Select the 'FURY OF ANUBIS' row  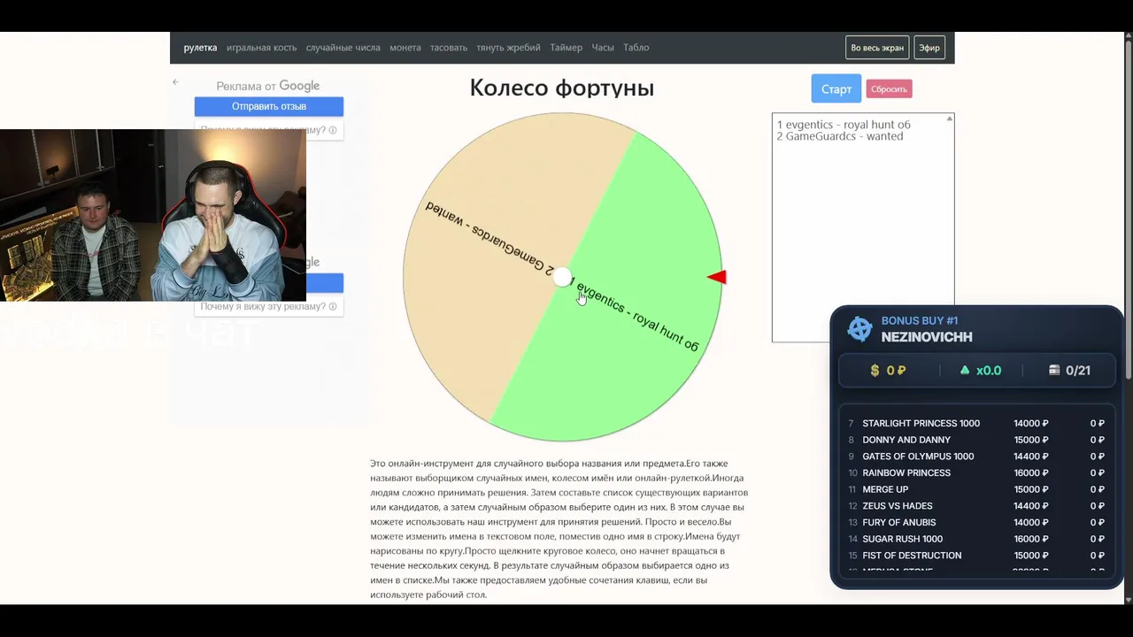coord(977,523)
